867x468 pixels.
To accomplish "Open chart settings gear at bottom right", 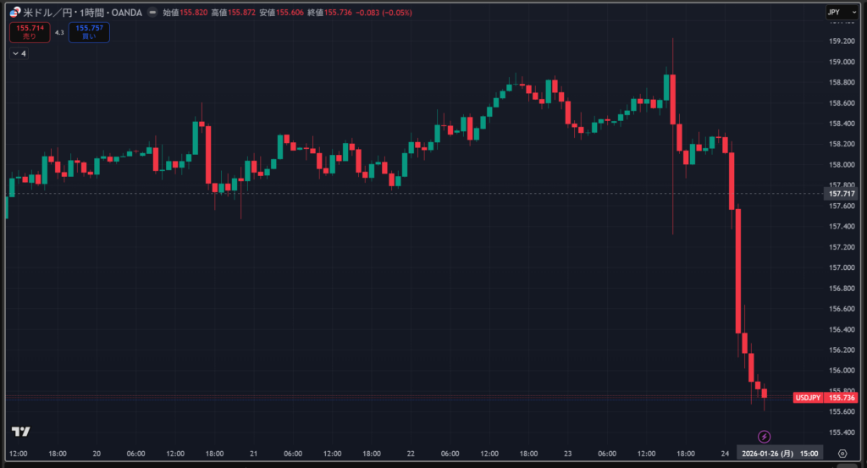I will (x=843, y=454).
